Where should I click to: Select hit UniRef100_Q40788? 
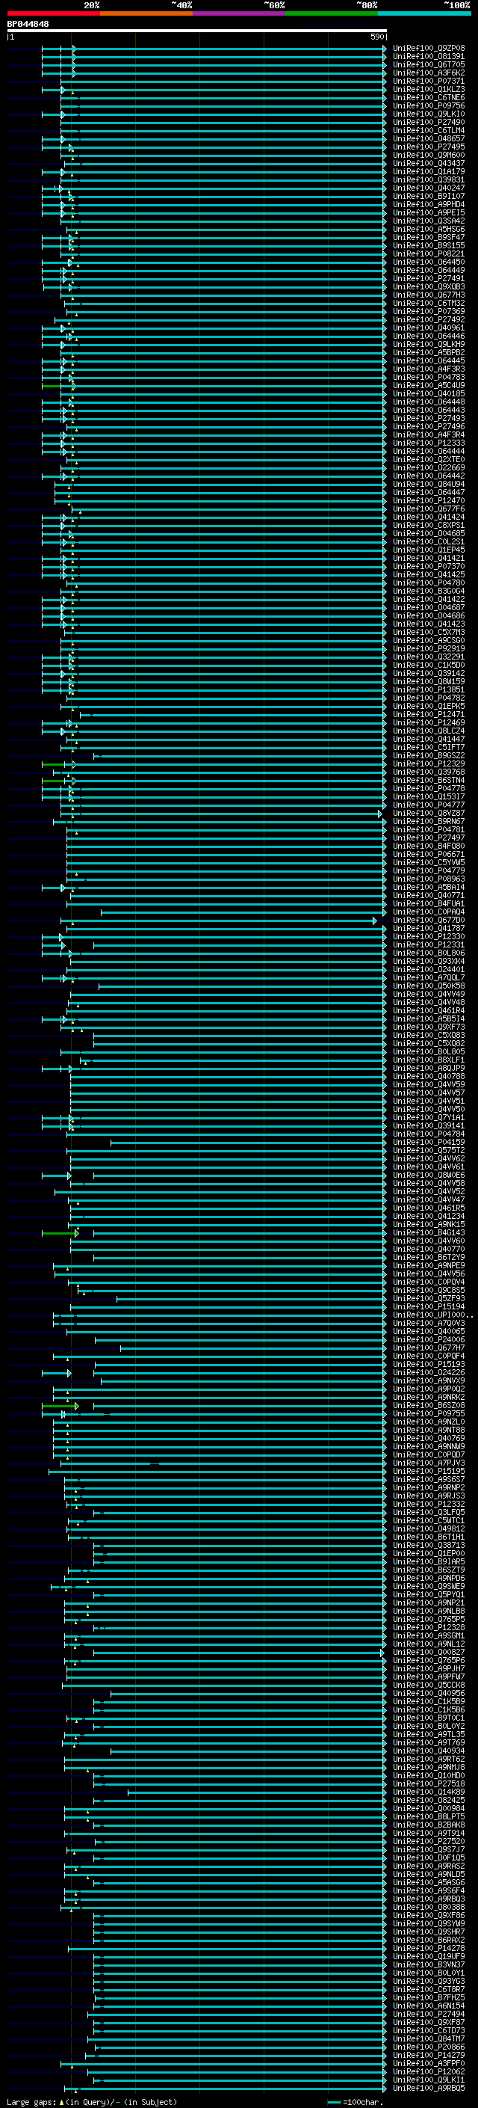429,1076
